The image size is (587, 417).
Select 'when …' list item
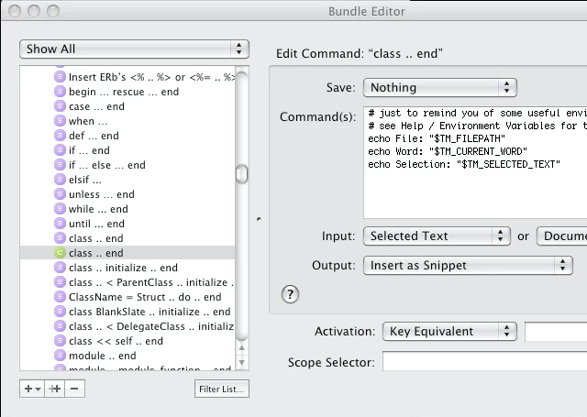127,121
